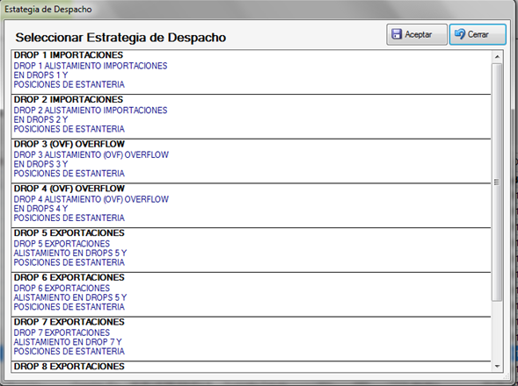Choose the DROP 3 (OVF) OVERFLOW entry

pos(251,161)
